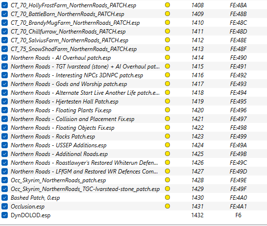Select Northern Roads - Interesting NPCs 3DNPC patch.esp
Image resolution: width=267 pixels, height=226 pixels.
tap(77, 75)
